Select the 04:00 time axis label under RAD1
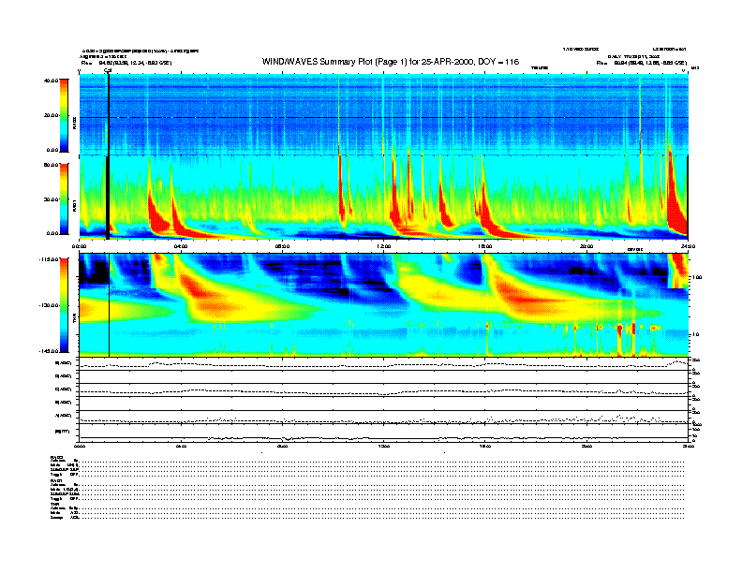 pyautogui.click(x=181, y=246)
